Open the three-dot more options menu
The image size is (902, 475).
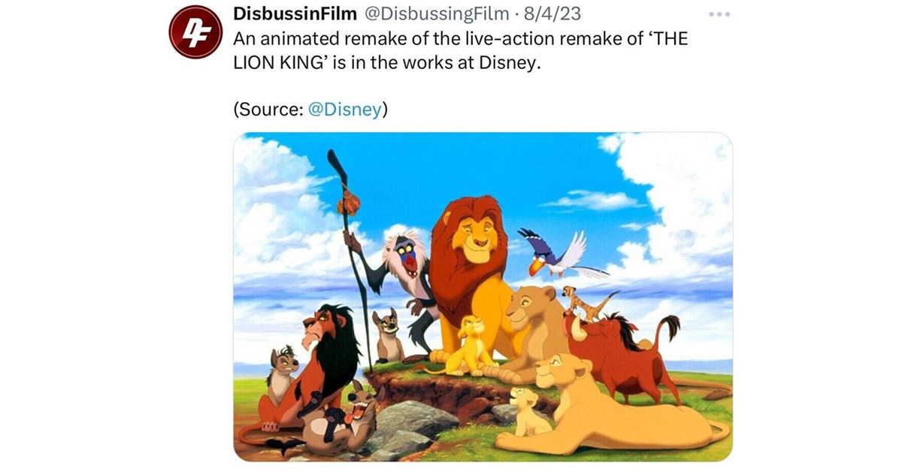[x=719, y=15]
